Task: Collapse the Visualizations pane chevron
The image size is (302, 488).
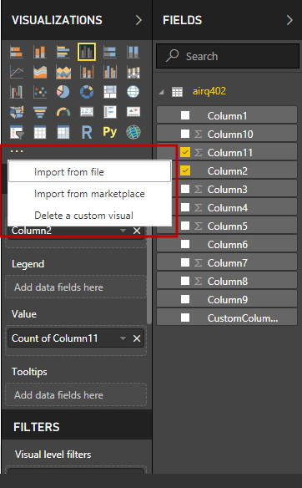Action: [x=138, y=20]
